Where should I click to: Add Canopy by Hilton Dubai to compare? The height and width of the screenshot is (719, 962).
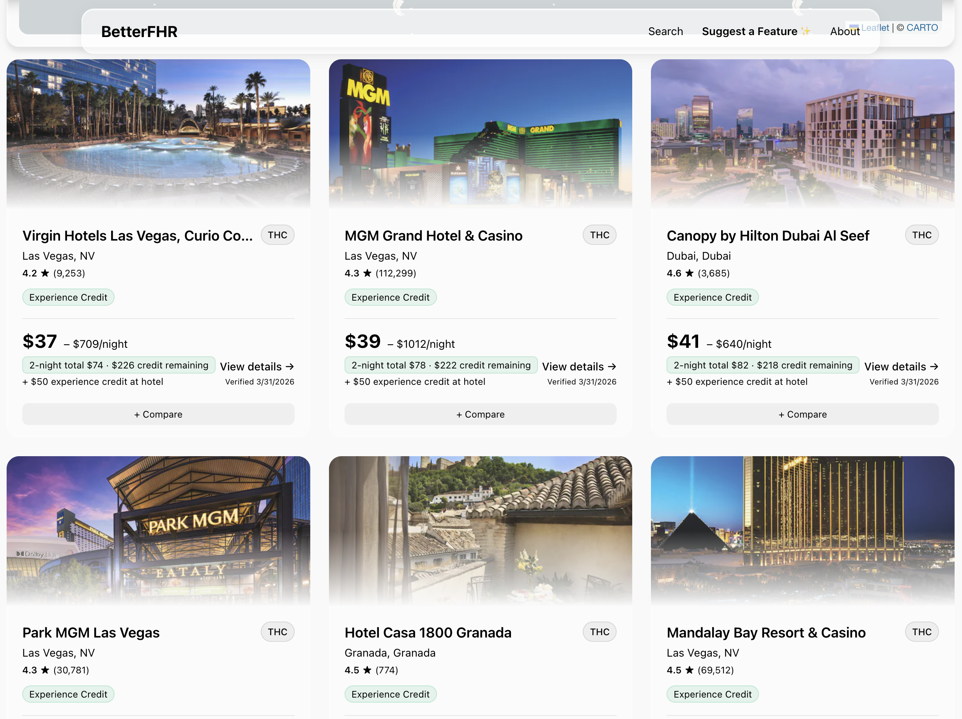(x=803, y=414)
